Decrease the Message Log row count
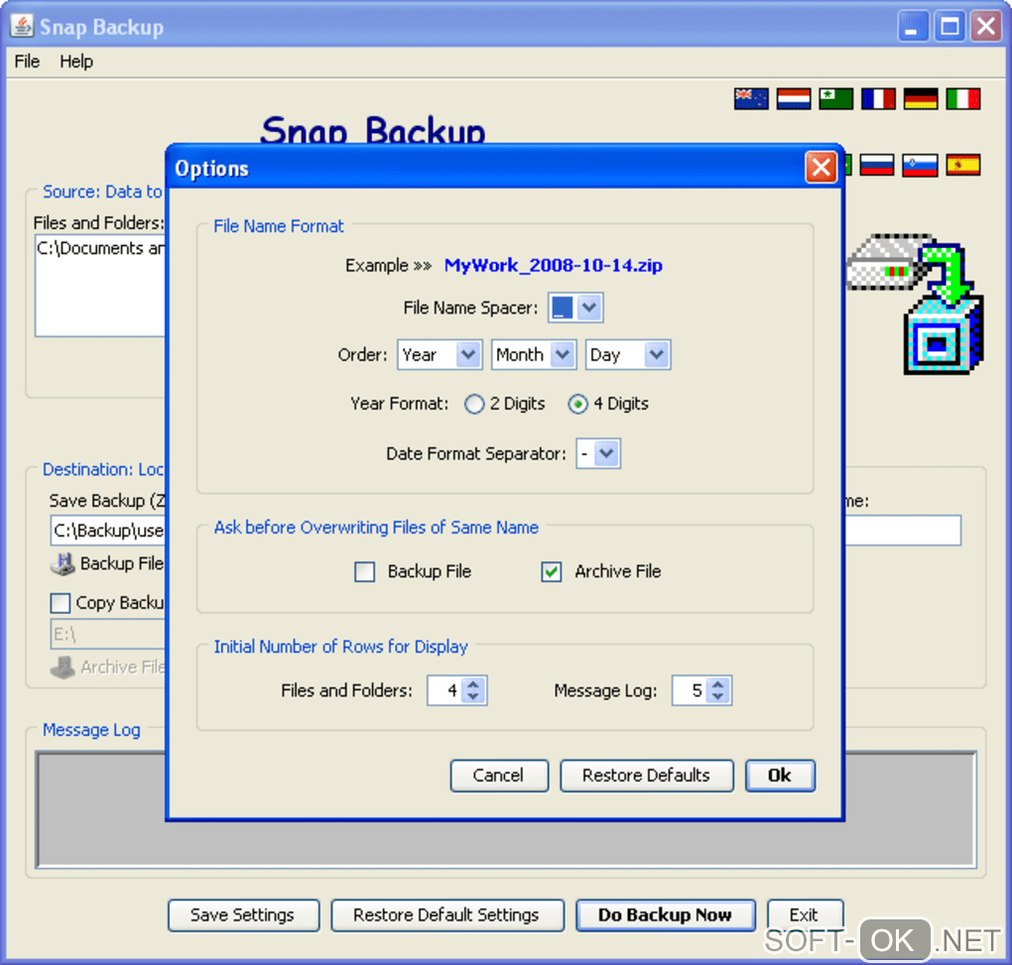1012x965 pixels. tap(718, 697)
